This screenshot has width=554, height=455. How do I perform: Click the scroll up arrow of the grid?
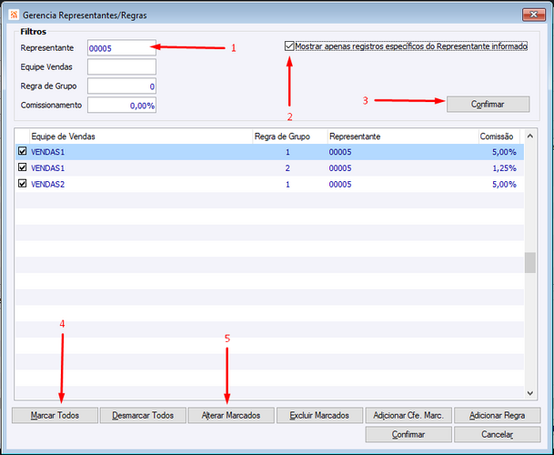pyautogui.click(x=530, y=136)
